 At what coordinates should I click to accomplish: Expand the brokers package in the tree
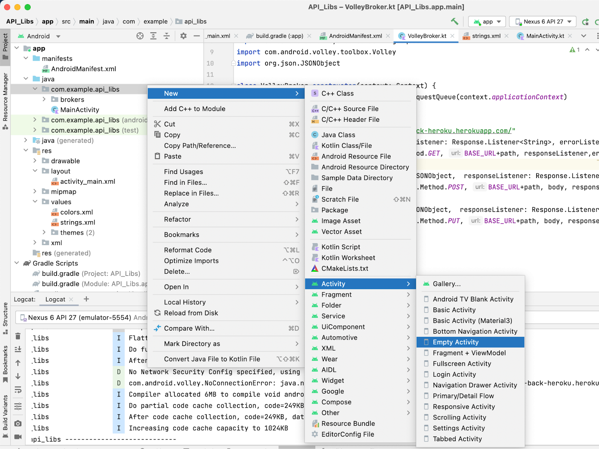pyautogui.click(x=44, y=99)
